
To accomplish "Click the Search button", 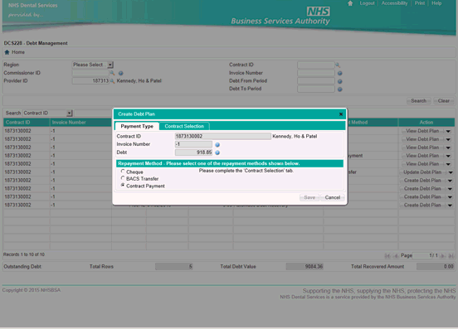I will [x=418, y=101].
